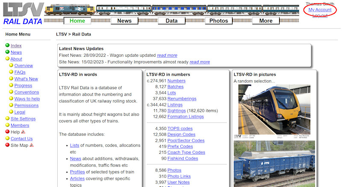Open the Photos navigation tab
Screen dimensions: 342x187
(x=218, y=20)
